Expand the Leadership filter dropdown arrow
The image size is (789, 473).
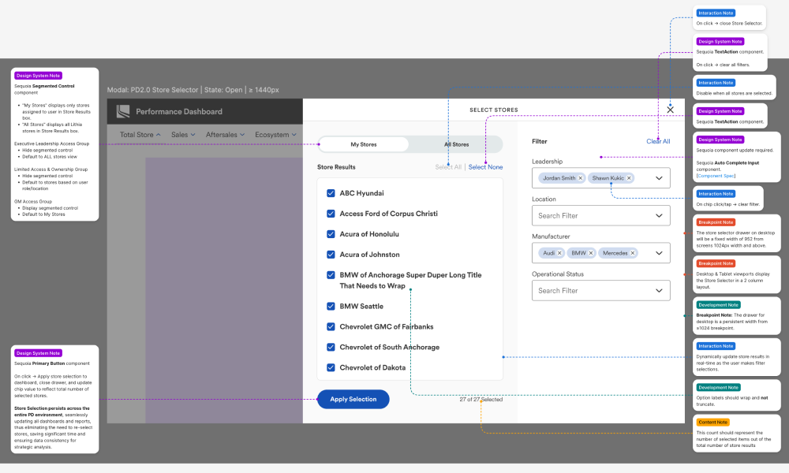659,178
